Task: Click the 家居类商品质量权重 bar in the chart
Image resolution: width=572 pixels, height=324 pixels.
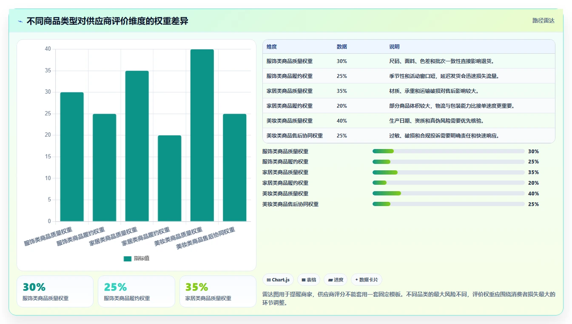Action: (x=137, y=146)
